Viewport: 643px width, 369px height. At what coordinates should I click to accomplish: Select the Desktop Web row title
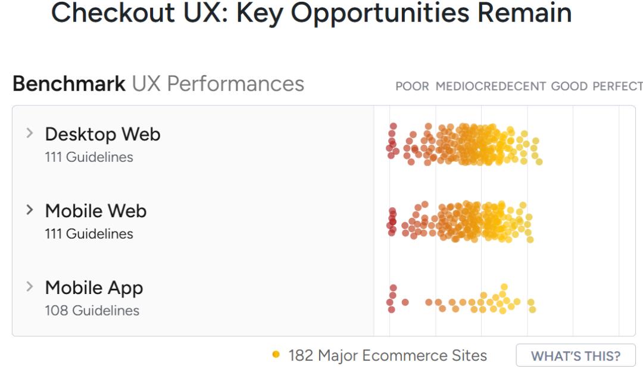point(102,135)
